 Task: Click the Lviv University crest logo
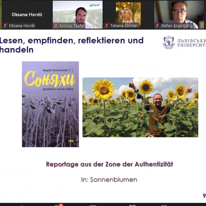[169, 42]
